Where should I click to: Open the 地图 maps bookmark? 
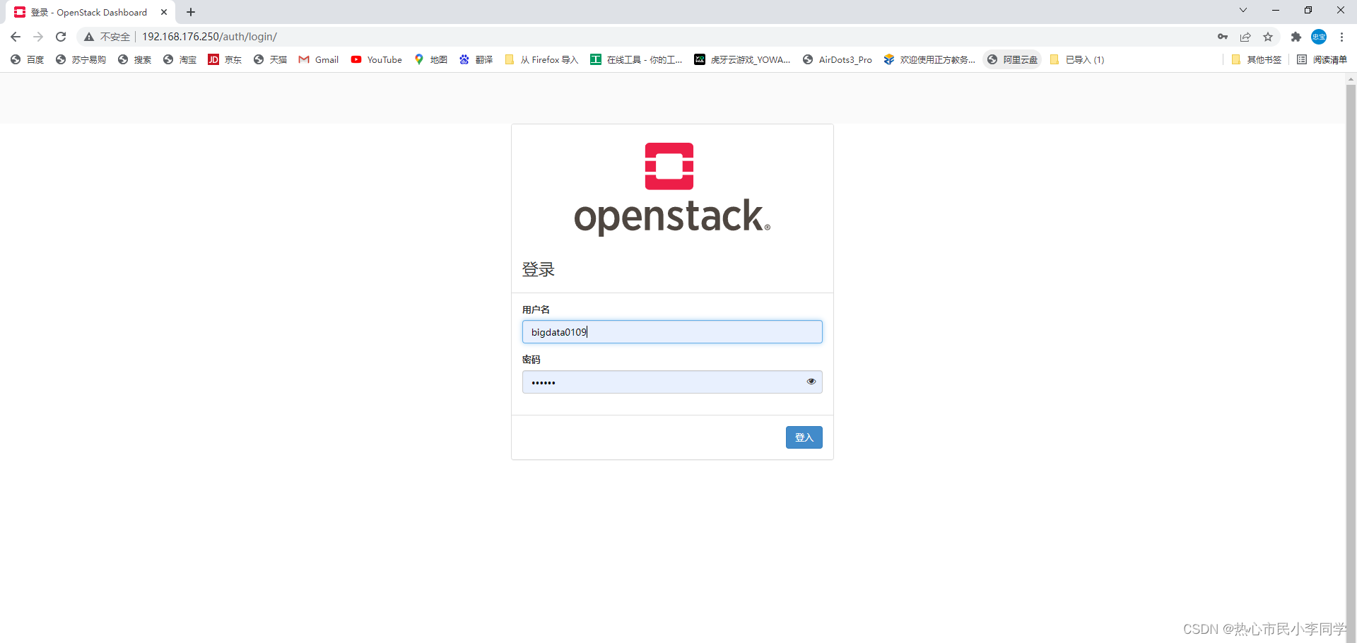(431, 60)
